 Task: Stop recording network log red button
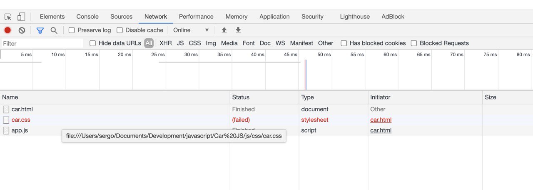7,30
